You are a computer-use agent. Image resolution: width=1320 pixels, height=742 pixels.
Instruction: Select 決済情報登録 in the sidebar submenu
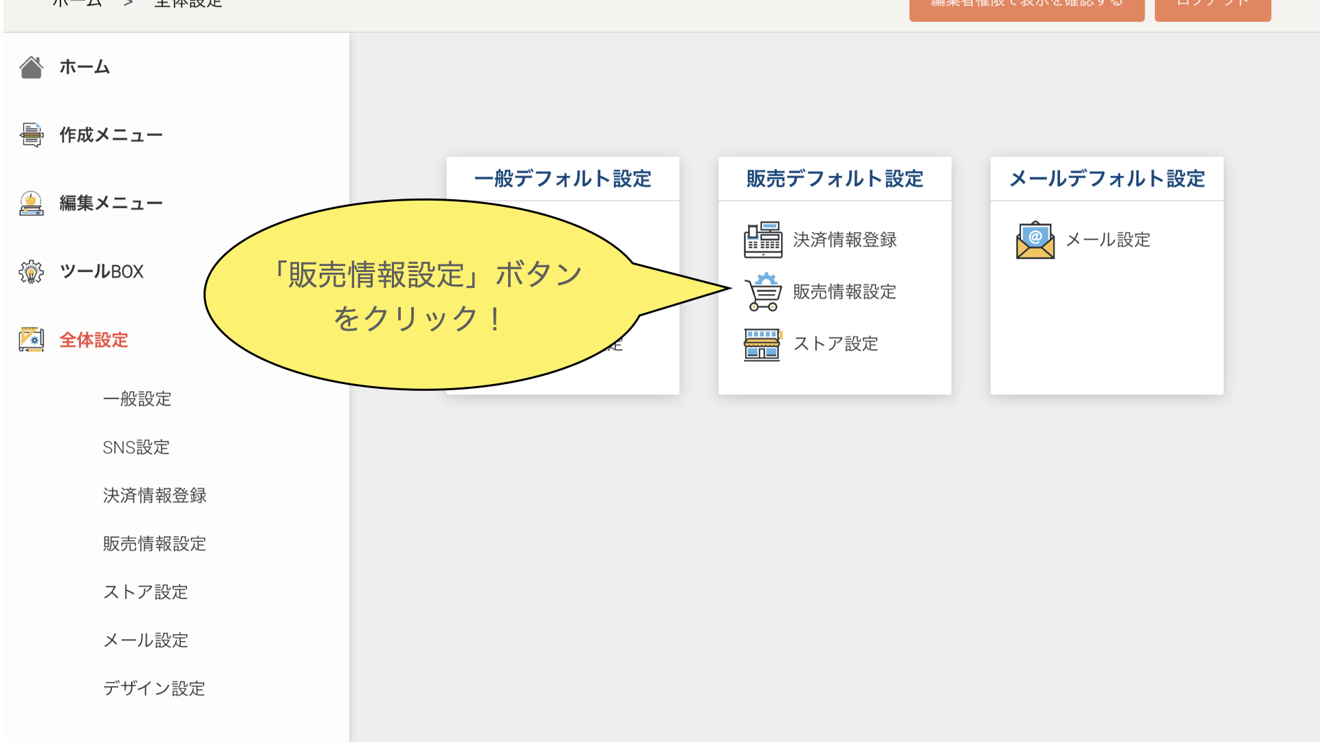(155, 495)
